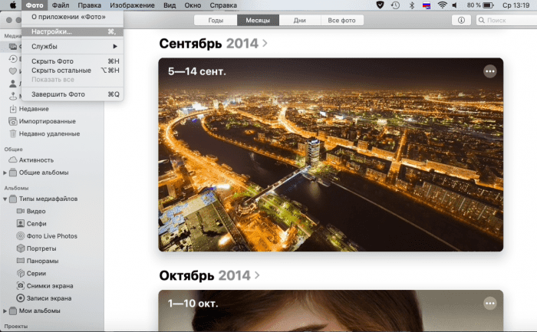The image size is (537, 332).
Task: Switch to the Годы tab
Action: [x=216, y=20]
